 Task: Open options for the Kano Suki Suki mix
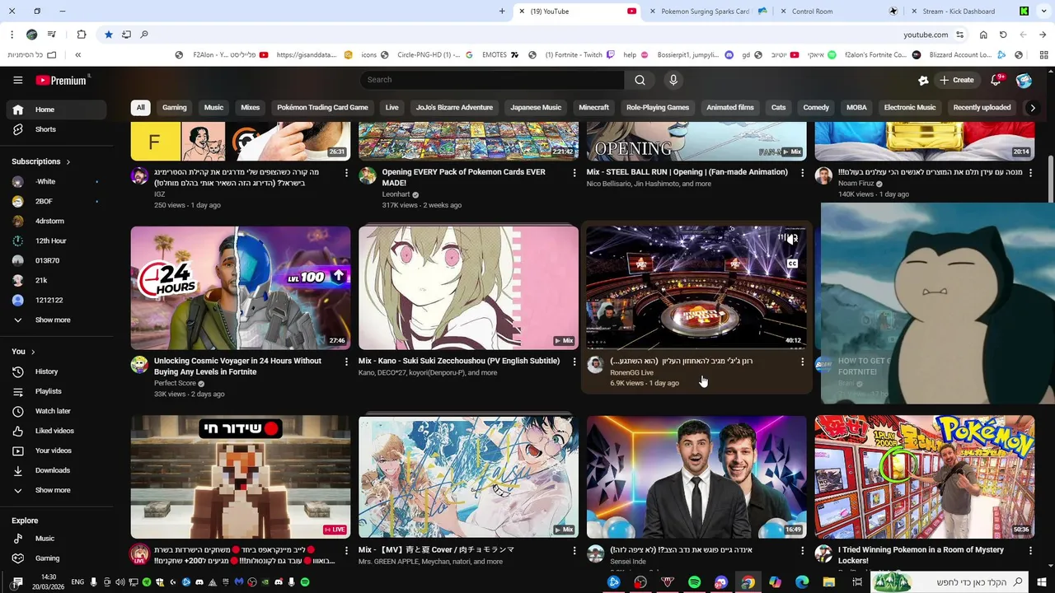click(574, 362)
